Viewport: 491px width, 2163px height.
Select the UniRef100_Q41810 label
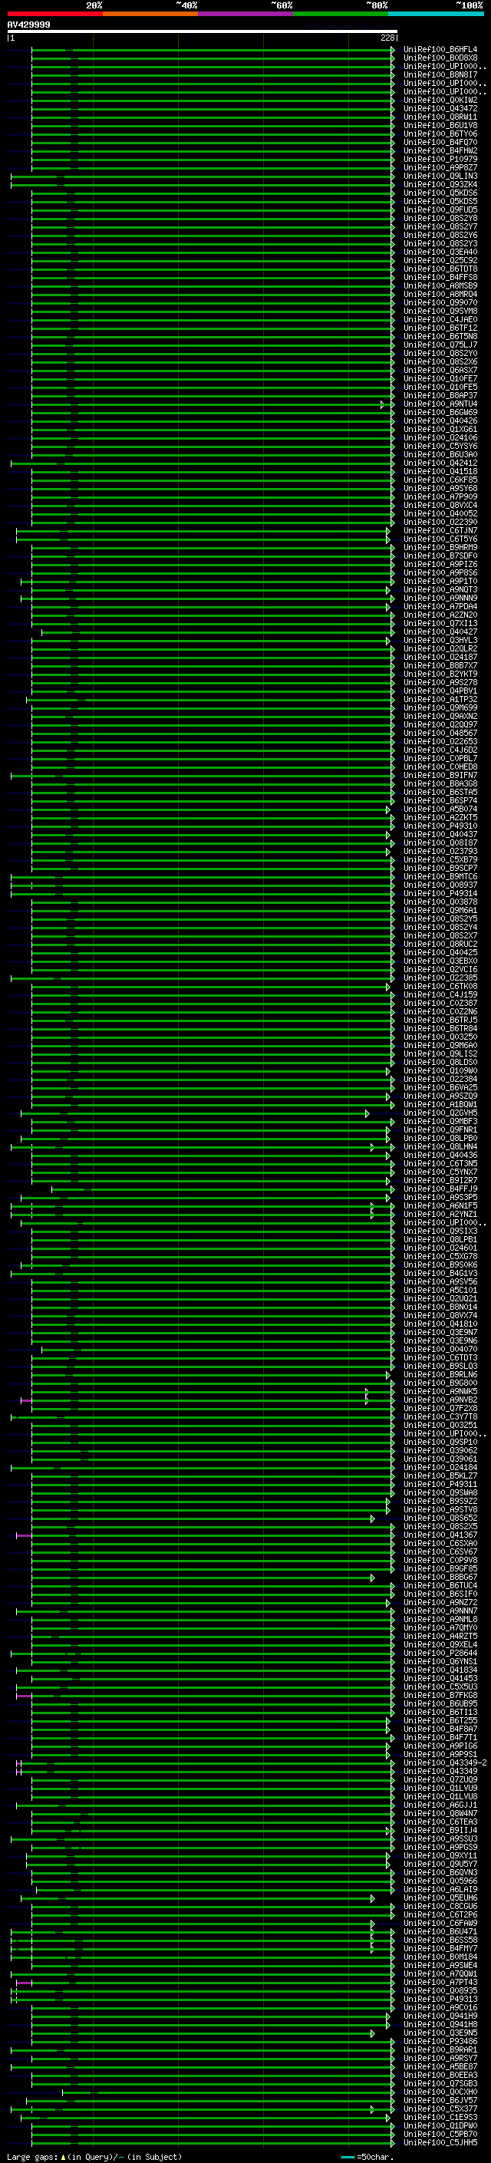(x=440, y=1324)
